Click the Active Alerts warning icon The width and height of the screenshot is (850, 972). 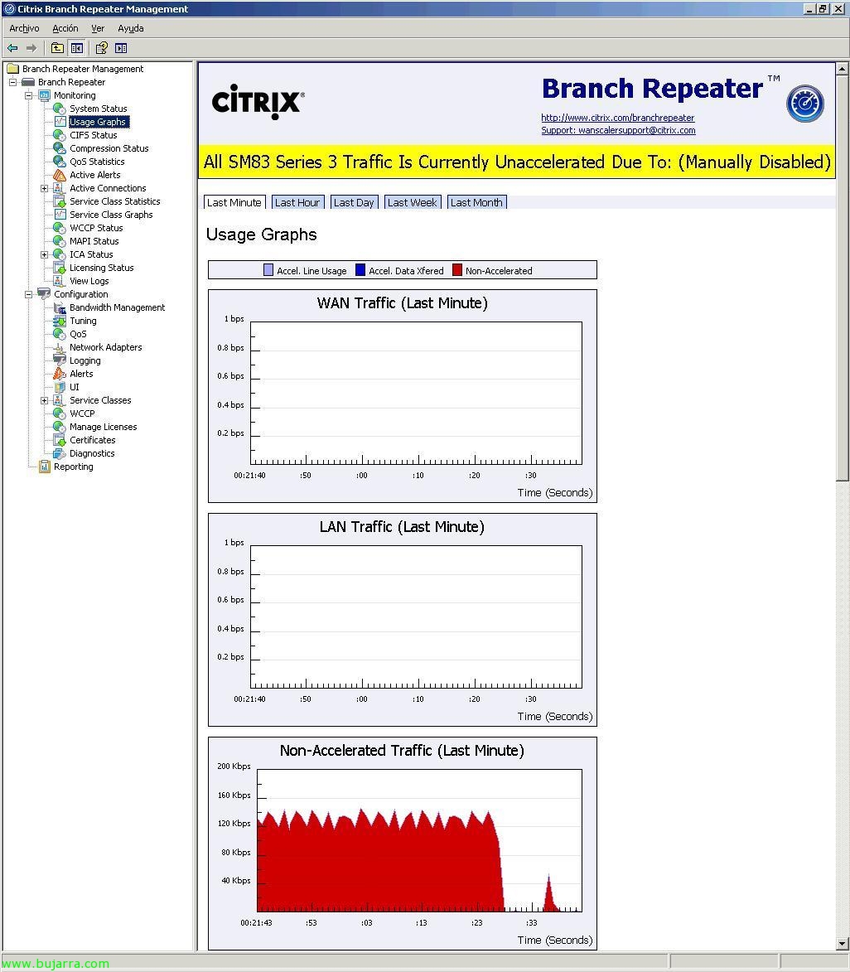coord(60,175)
